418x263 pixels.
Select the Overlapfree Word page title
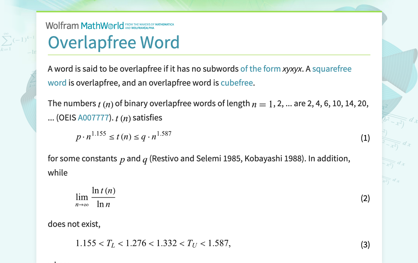click(114, 43)
